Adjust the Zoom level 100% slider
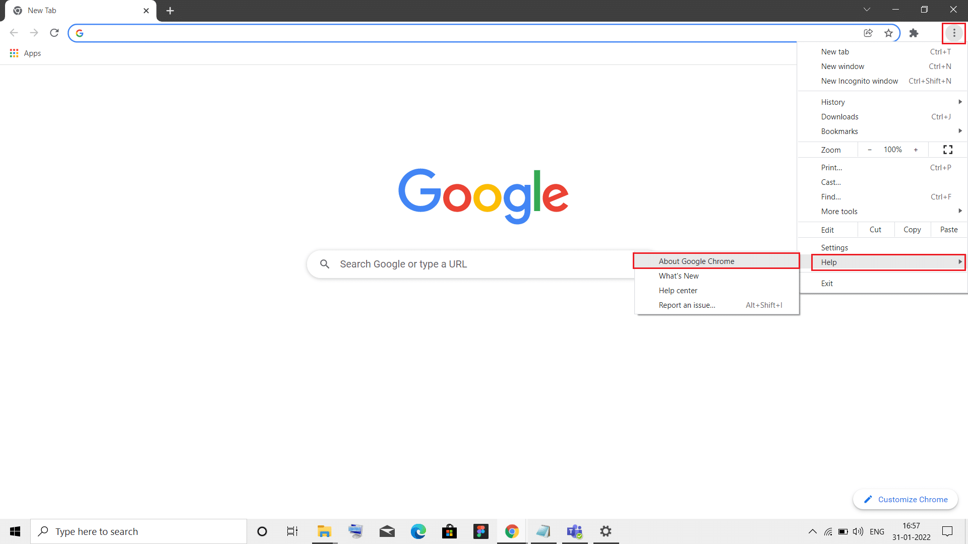 point(891,150)
